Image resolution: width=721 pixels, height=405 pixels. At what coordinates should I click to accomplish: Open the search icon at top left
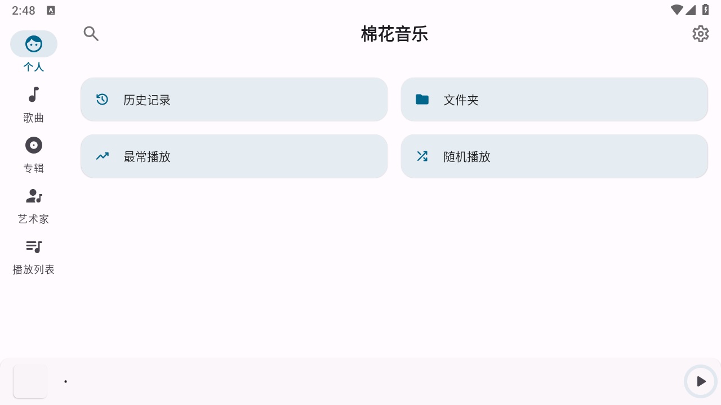click(x=91, y=34)
